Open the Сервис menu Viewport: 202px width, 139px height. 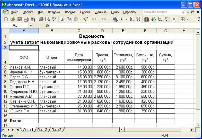tap(85, 12)
